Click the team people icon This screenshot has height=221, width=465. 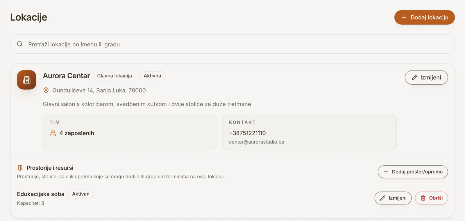tap(53, 133)
